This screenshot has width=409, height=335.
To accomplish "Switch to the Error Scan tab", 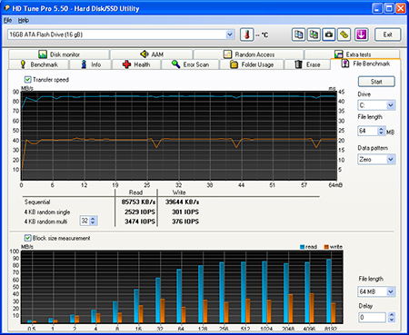I will click(x=190, y=64).
